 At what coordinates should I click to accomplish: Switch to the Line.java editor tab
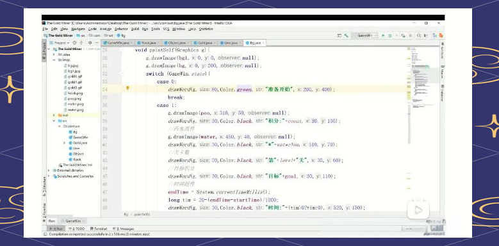click(x=230, y=43)
